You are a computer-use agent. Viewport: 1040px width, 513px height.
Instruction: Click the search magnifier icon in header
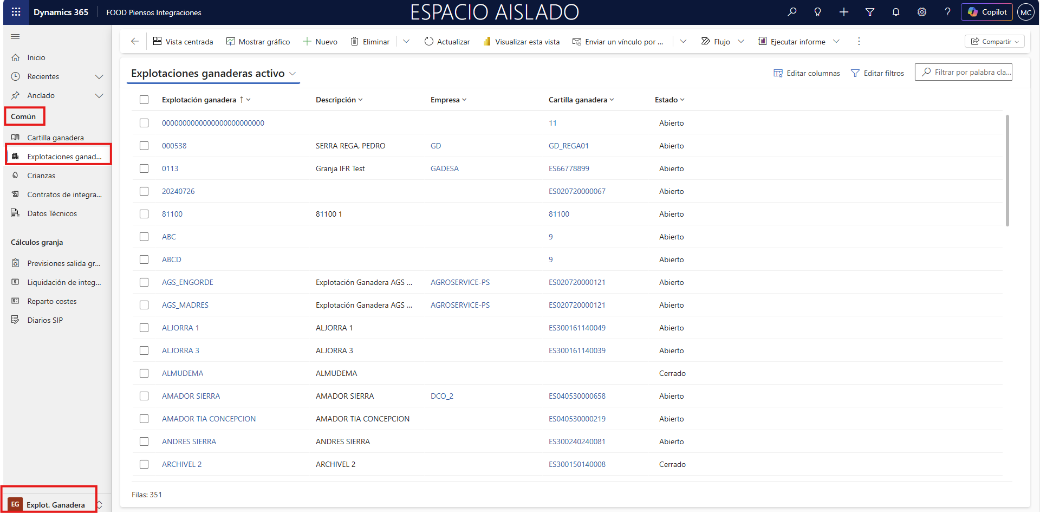(792, 12)
